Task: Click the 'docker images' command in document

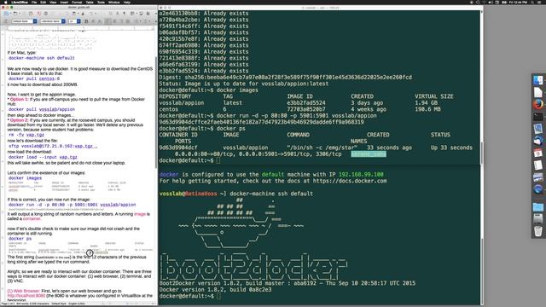Action: click(25, 178)
